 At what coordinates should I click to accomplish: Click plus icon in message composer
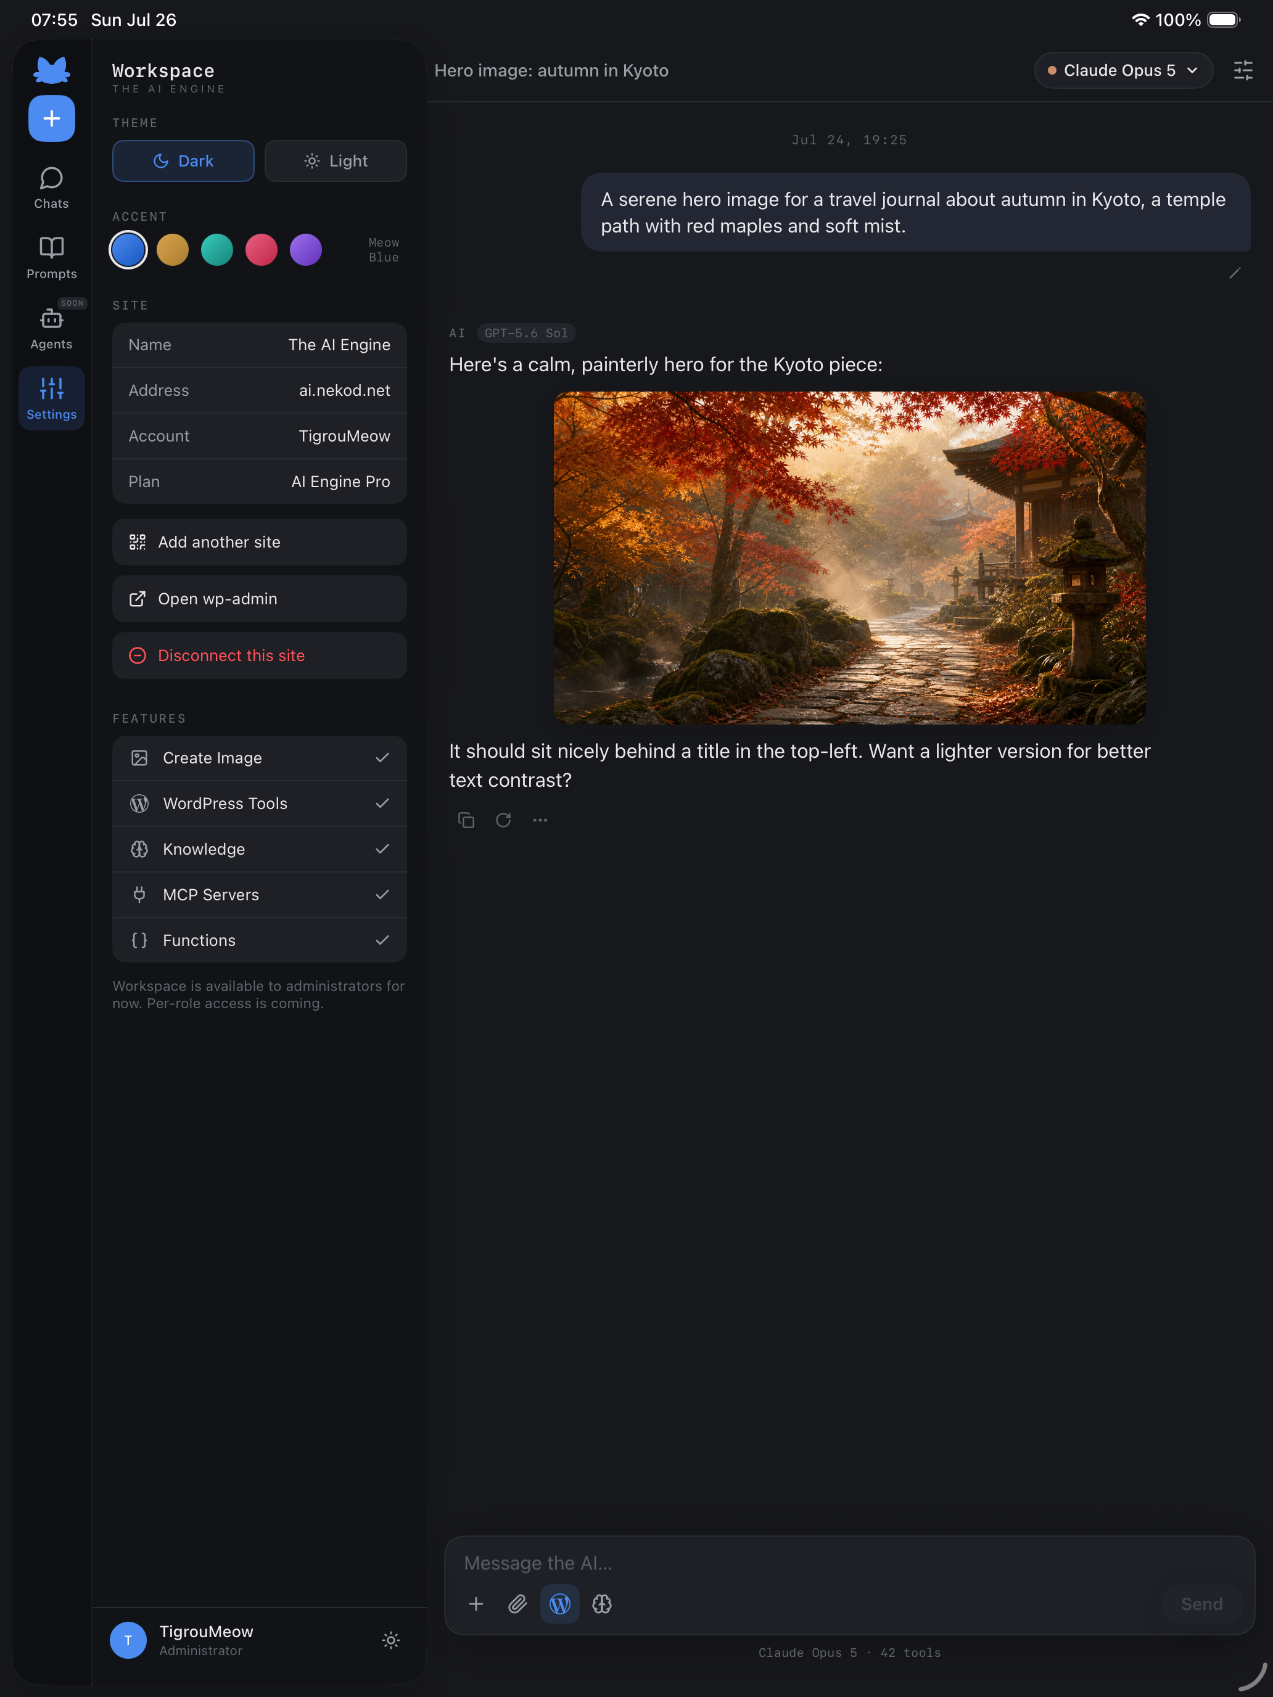(476, 1604)
